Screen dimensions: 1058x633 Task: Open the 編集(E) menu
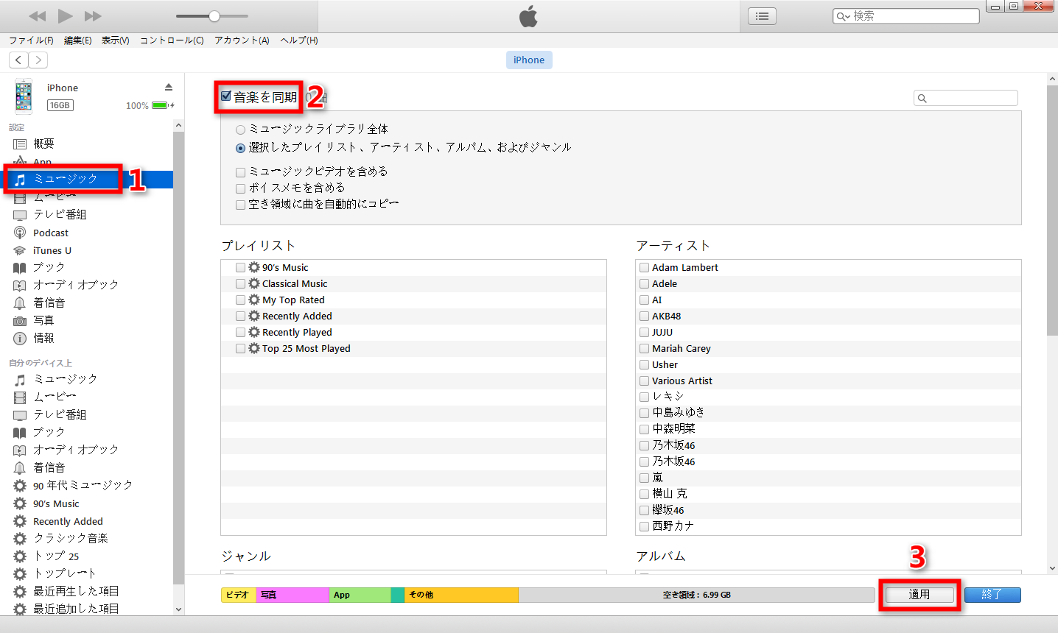[77, 40]
